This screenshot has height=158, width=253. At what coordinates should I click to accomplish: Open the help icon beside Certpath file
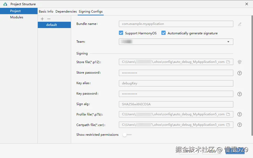click(x=240, y=125)
